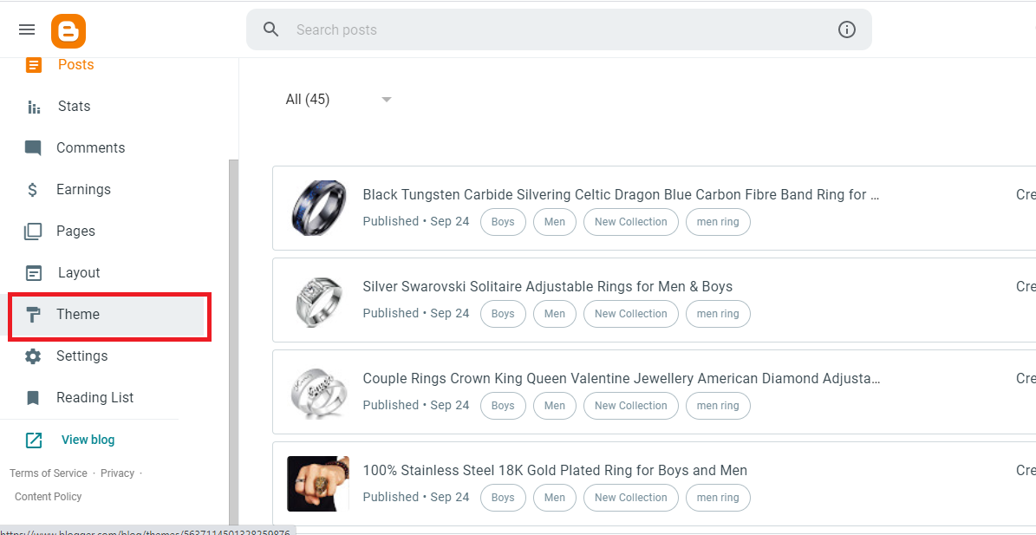Open the Pages section
Image resolution: width=1036 pixels, height=535 pixels.
[75, 232]
